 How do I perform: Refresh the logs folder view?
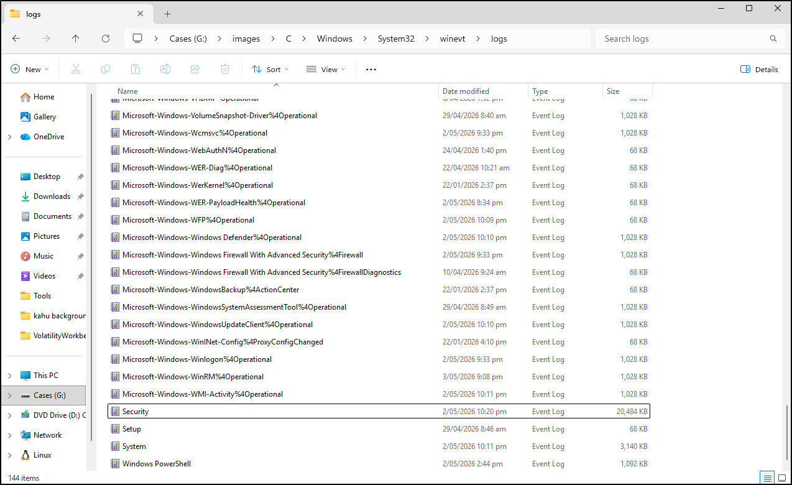pyautogui.click(x=106, y=39)
